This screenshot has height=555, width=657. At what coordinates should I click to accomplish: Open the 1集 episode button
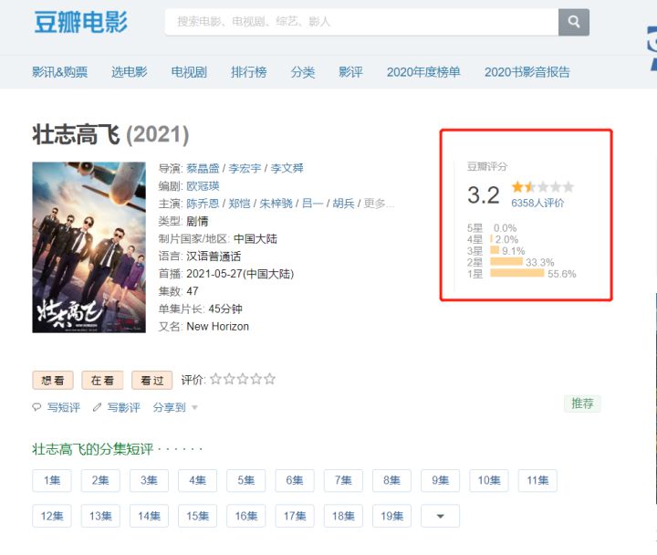pos(52,480)
